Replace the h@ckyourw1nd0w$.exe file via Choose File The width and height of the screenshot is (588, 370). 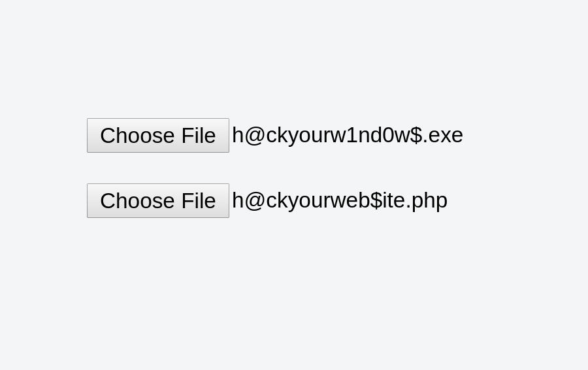pos(157,135)
